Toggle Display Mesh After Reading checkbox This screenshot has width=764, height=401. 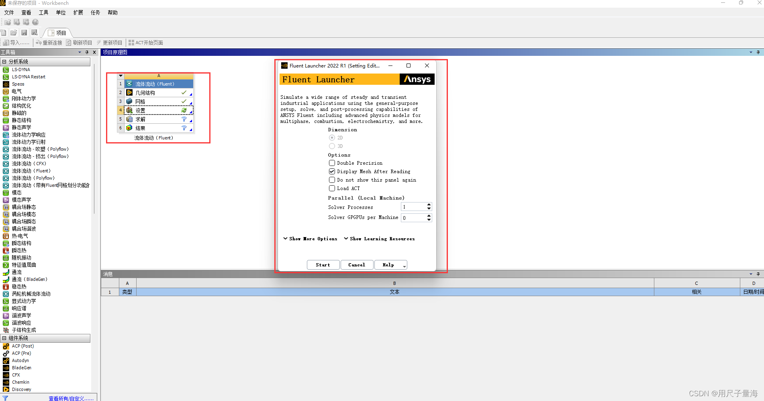pos(332,171)
